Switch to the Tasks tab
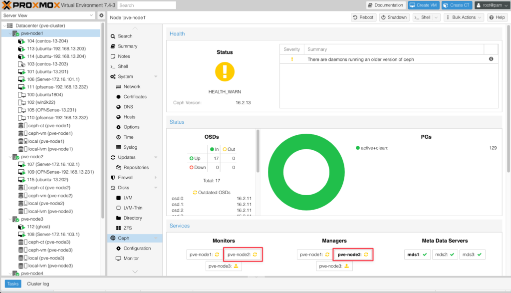 point(13,284)
